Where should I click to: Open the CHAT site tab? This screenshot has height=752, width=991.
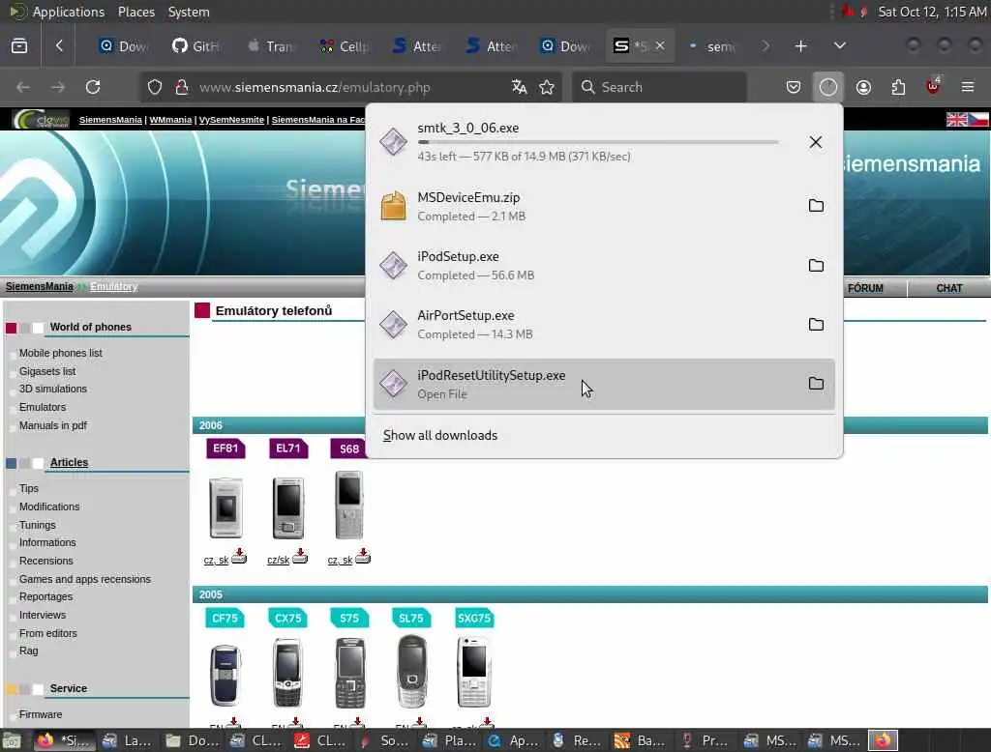[948, 288]
